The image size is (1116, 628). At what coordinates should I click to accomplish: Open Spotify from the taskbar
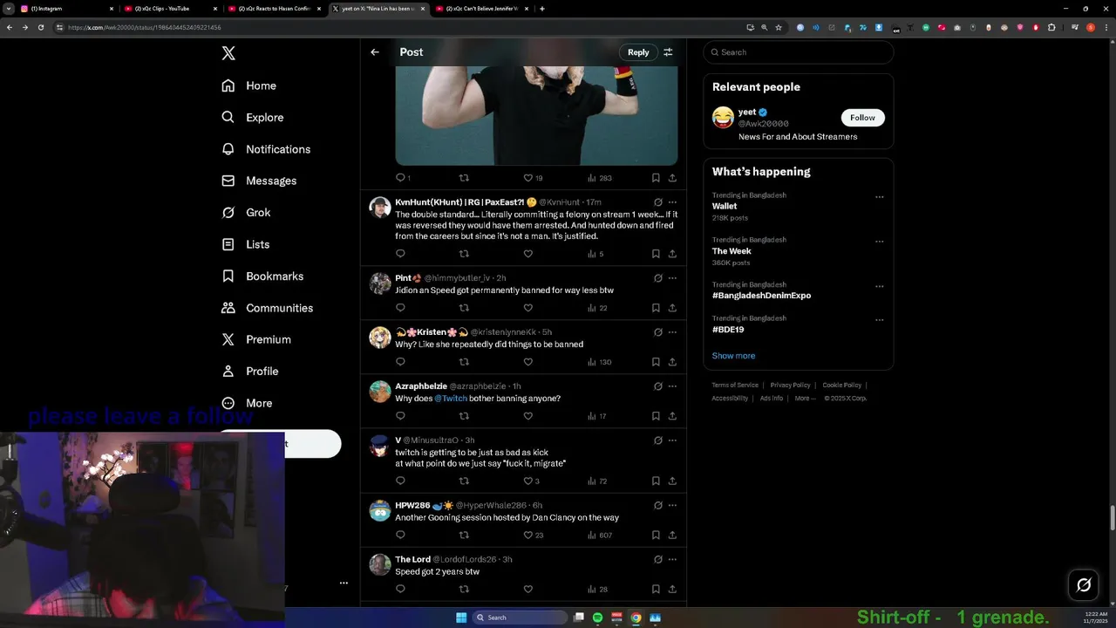click(597, 618)
